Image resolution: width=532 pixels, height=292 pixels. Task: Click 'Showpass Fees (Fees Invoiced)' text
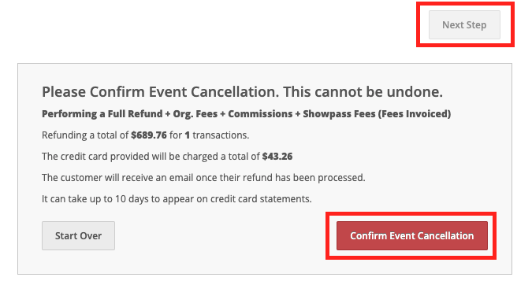click(377, 114)
